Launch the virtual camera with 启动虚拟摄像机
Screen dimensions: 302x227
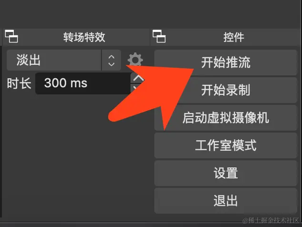click(x=225, y=118)
